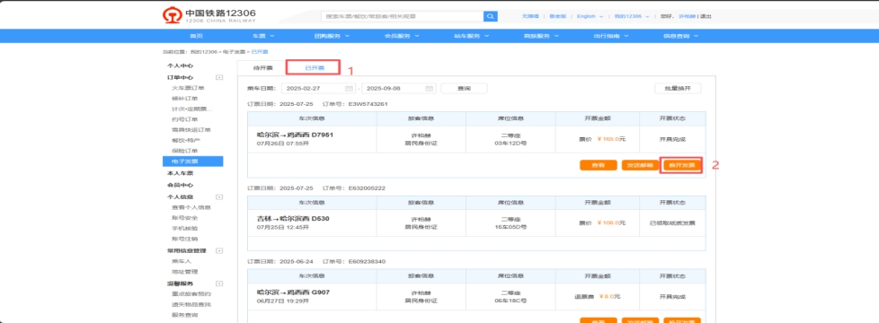Click order number E3W5743261

[x=368, y=104]
